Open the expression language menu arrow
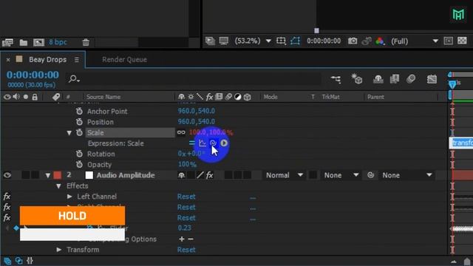This screenshot has width=473, height=266. coord(224,143)
